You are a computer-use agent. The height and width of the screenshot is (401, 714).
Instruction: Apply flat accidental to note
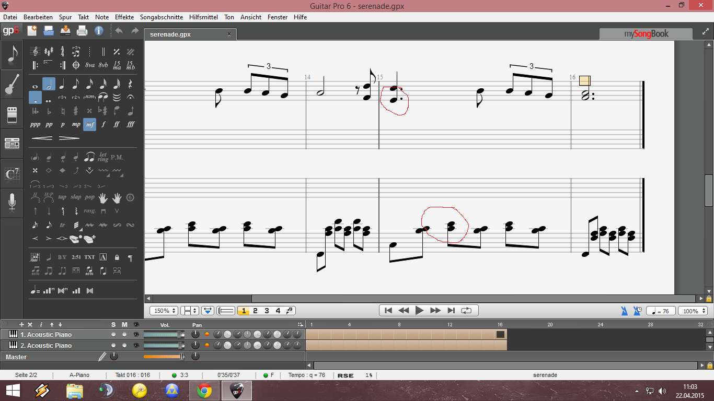(49, 111)
